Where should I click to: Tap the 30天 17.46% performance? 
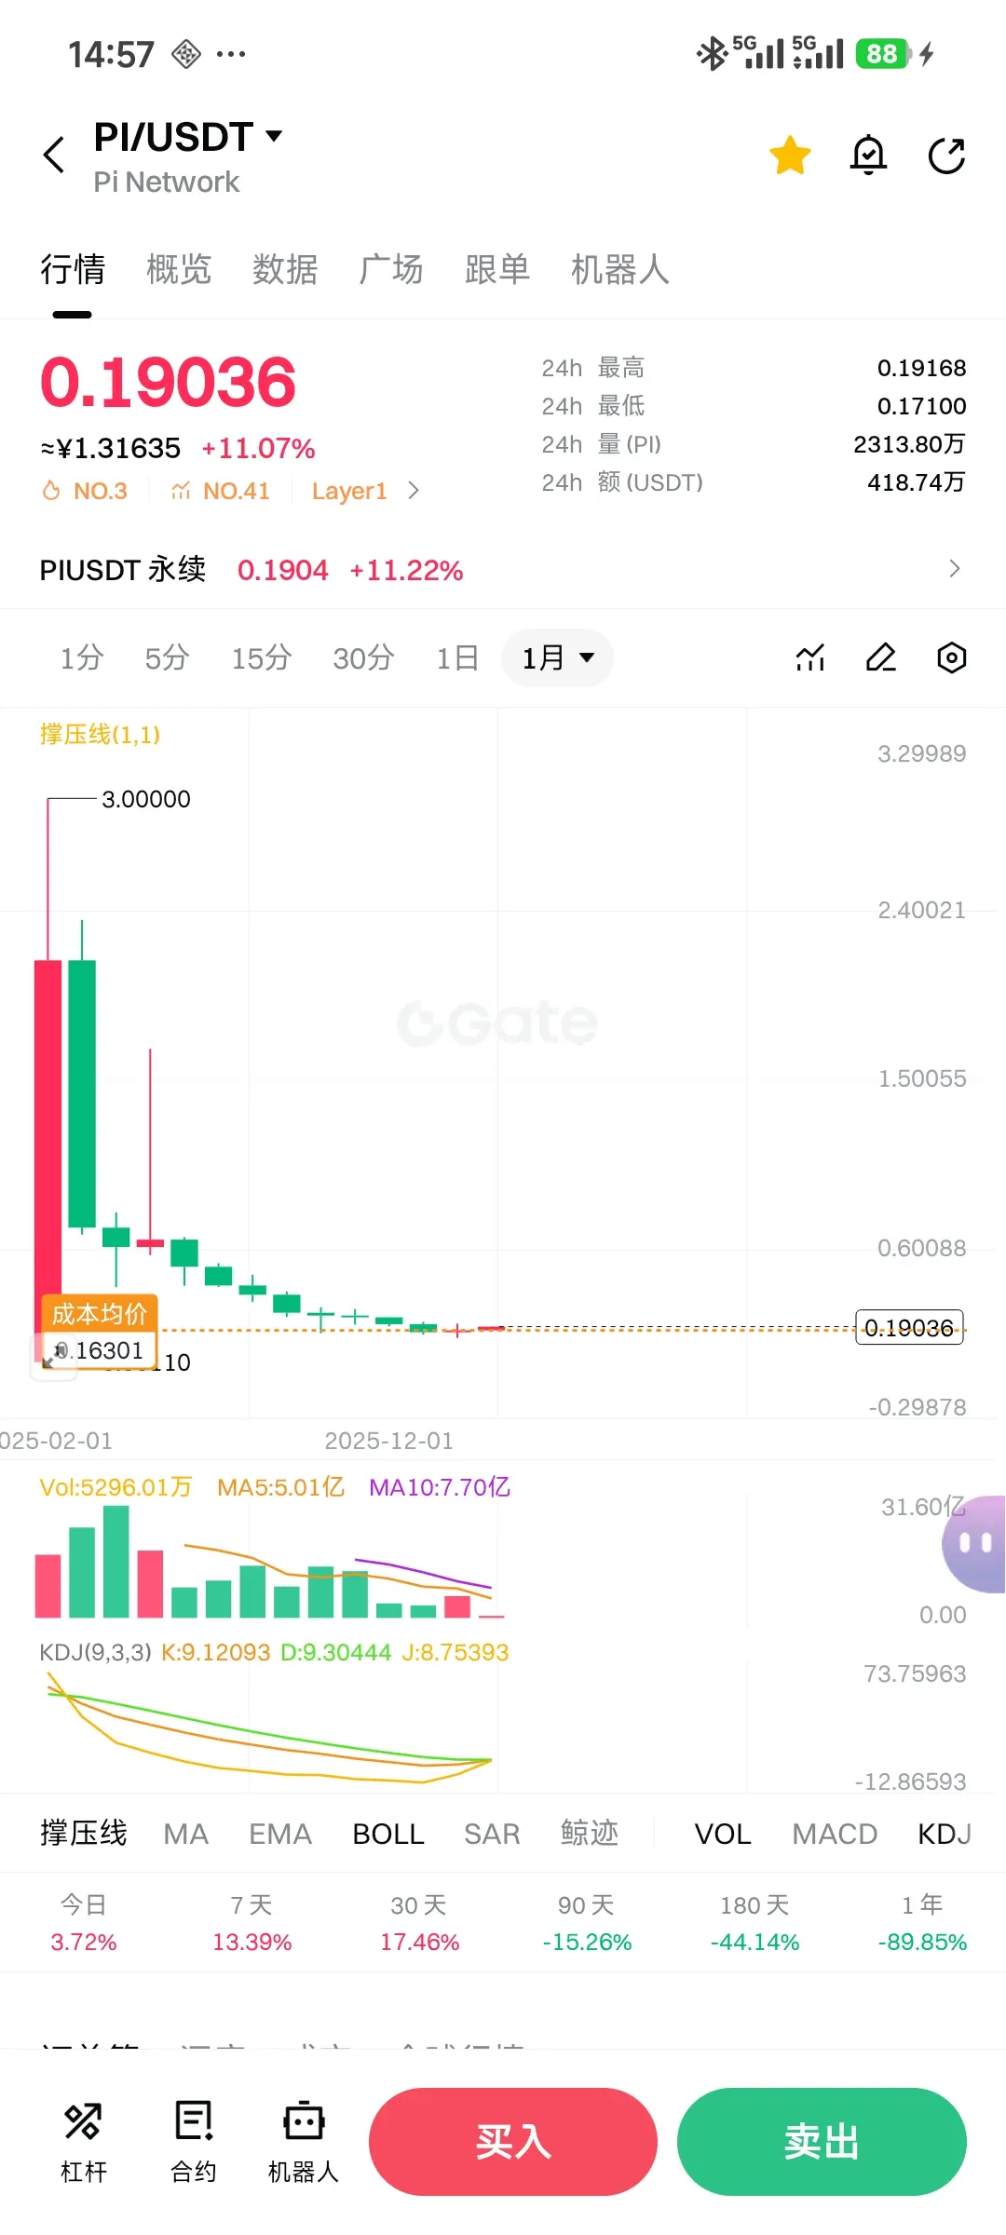pyautogui.click(x=419, y=1923)
